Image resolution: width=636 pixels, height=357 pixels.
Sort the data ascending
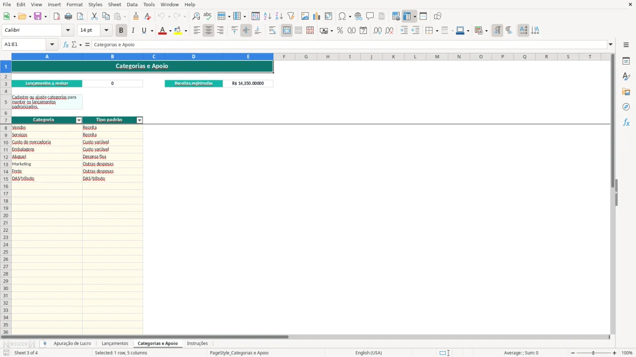(x=268, y=16)
